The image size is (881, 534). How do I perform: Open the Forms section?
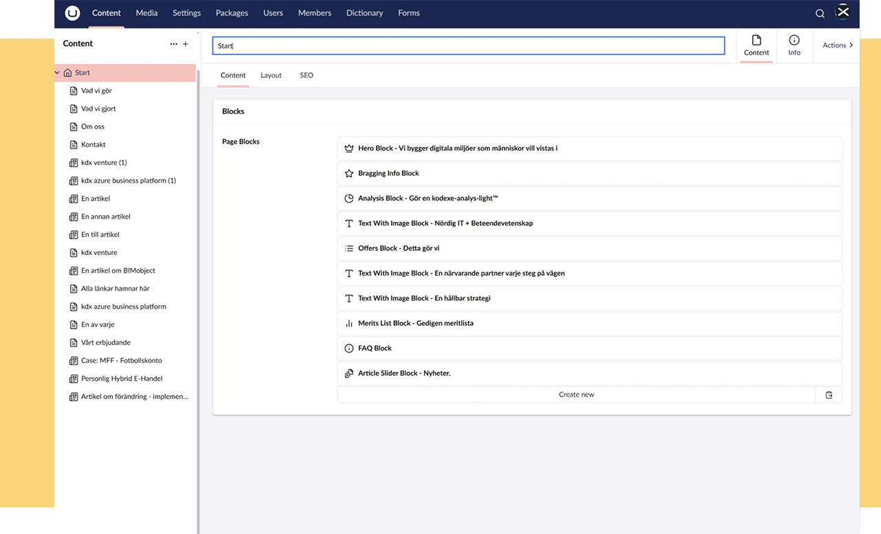[x=409, y=13]
